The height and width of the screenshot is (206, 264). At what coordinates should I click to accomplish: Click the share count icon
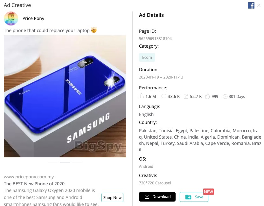(186, 96)
